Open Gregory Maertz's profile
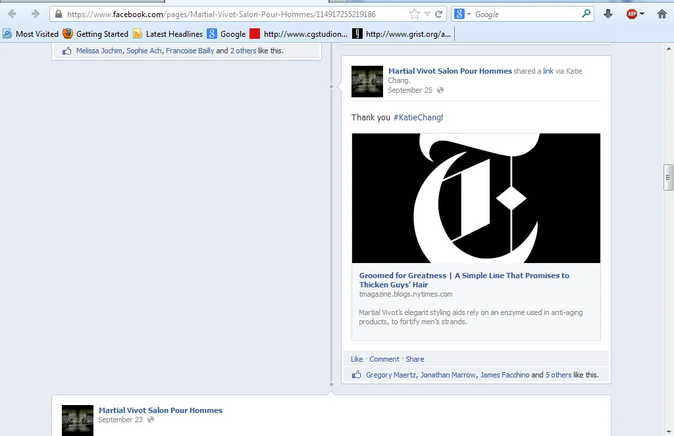 pos(391,375)
